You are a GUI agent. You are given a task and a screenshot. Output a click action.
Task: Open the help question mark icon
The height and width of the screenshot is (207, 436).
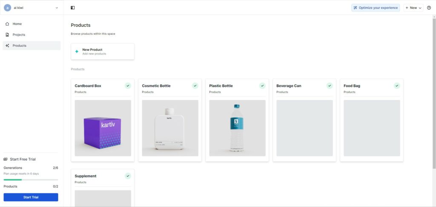[429, 8]
